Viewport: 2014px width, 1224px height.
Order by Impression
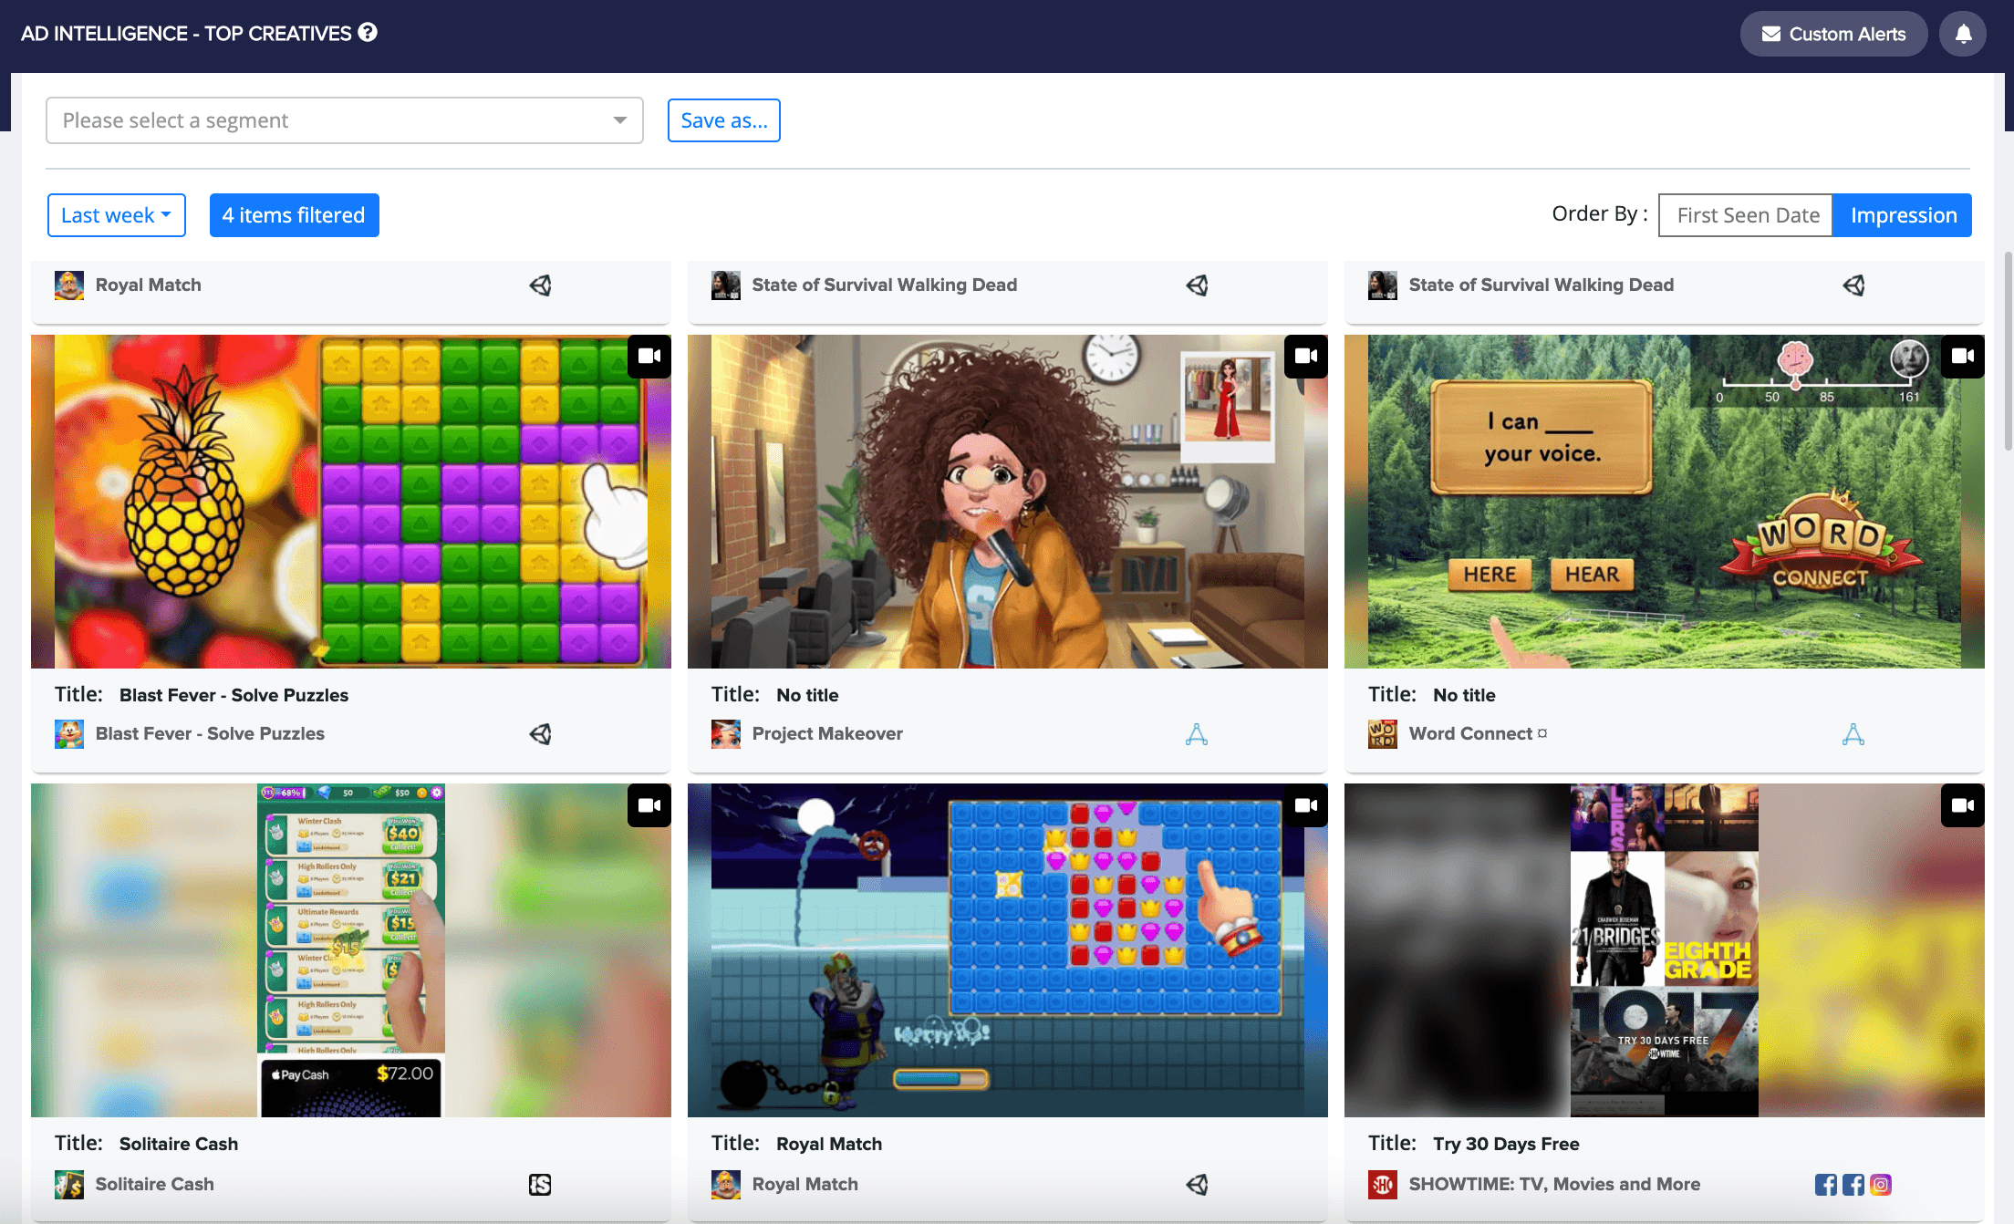(1903, 215)
